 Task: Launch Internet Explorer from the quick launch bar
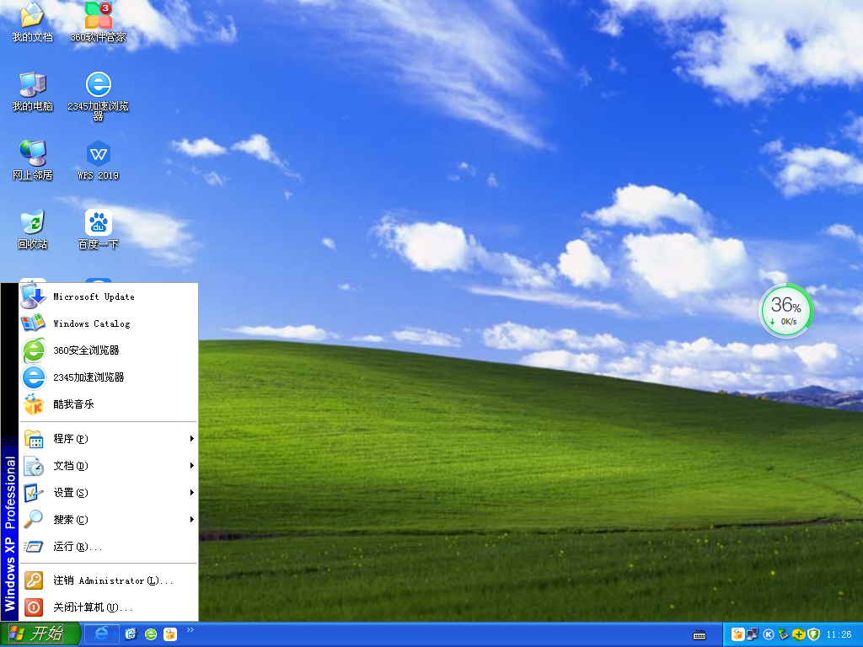[102, 634]
